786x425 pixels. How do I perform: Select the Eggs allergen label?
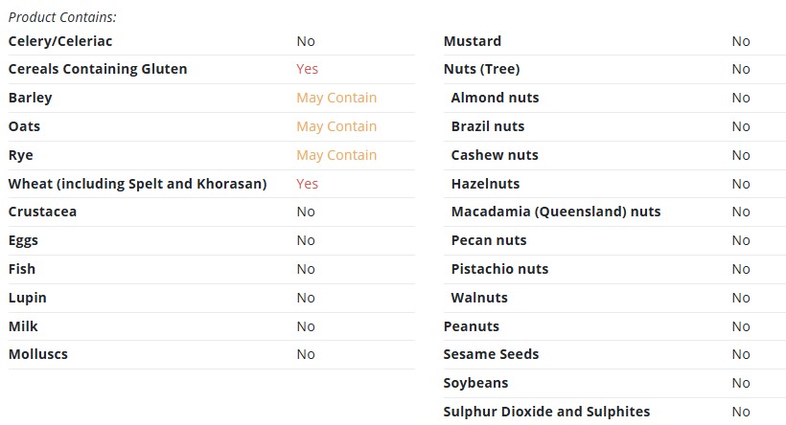point(23,241)
